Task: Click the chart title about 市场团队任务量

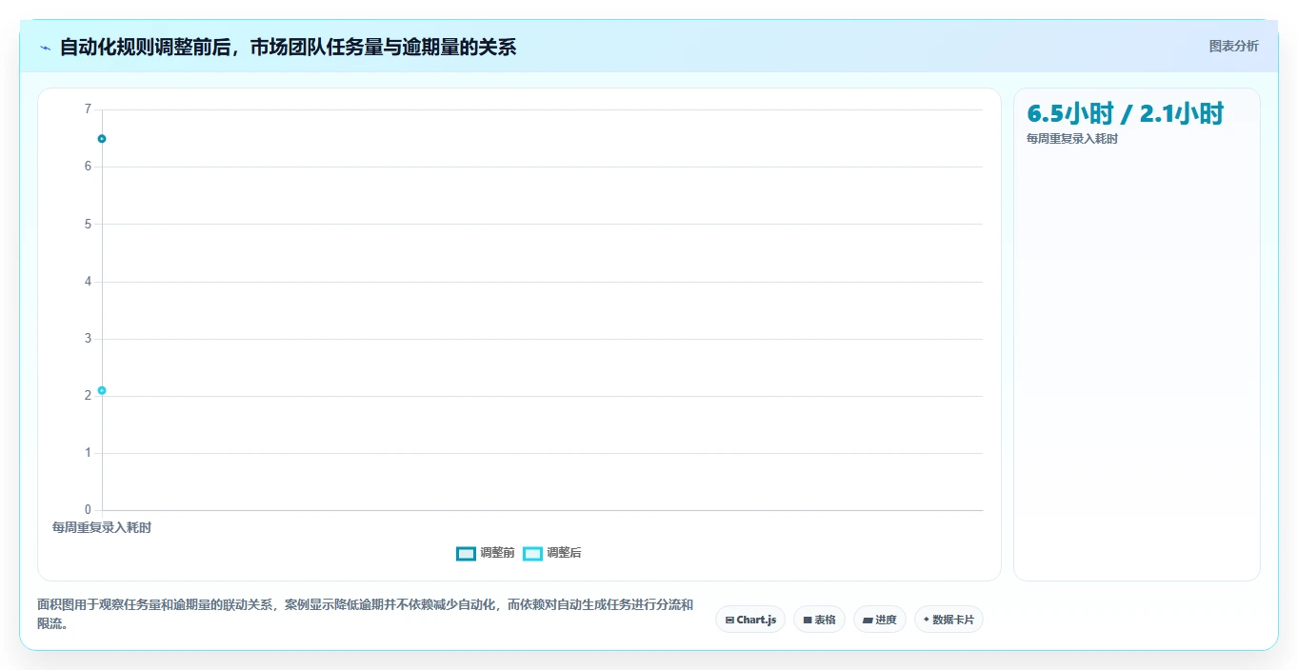Action: pos(288,47)
